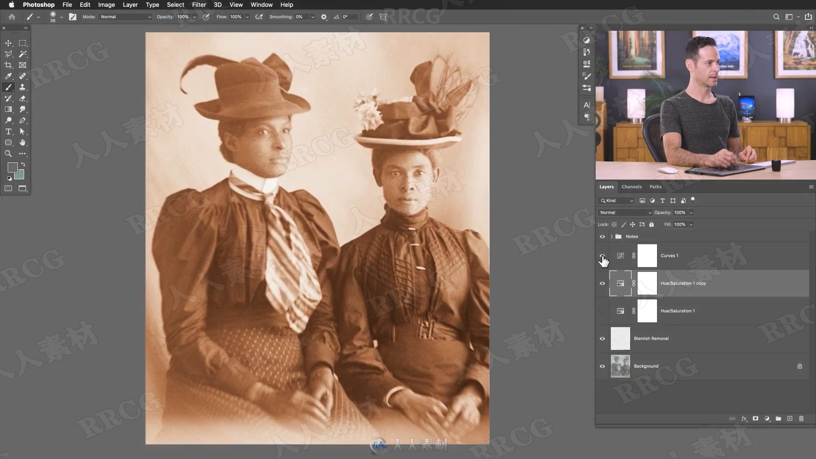Open the layer filter Kind dropdown

pos(616,201)
